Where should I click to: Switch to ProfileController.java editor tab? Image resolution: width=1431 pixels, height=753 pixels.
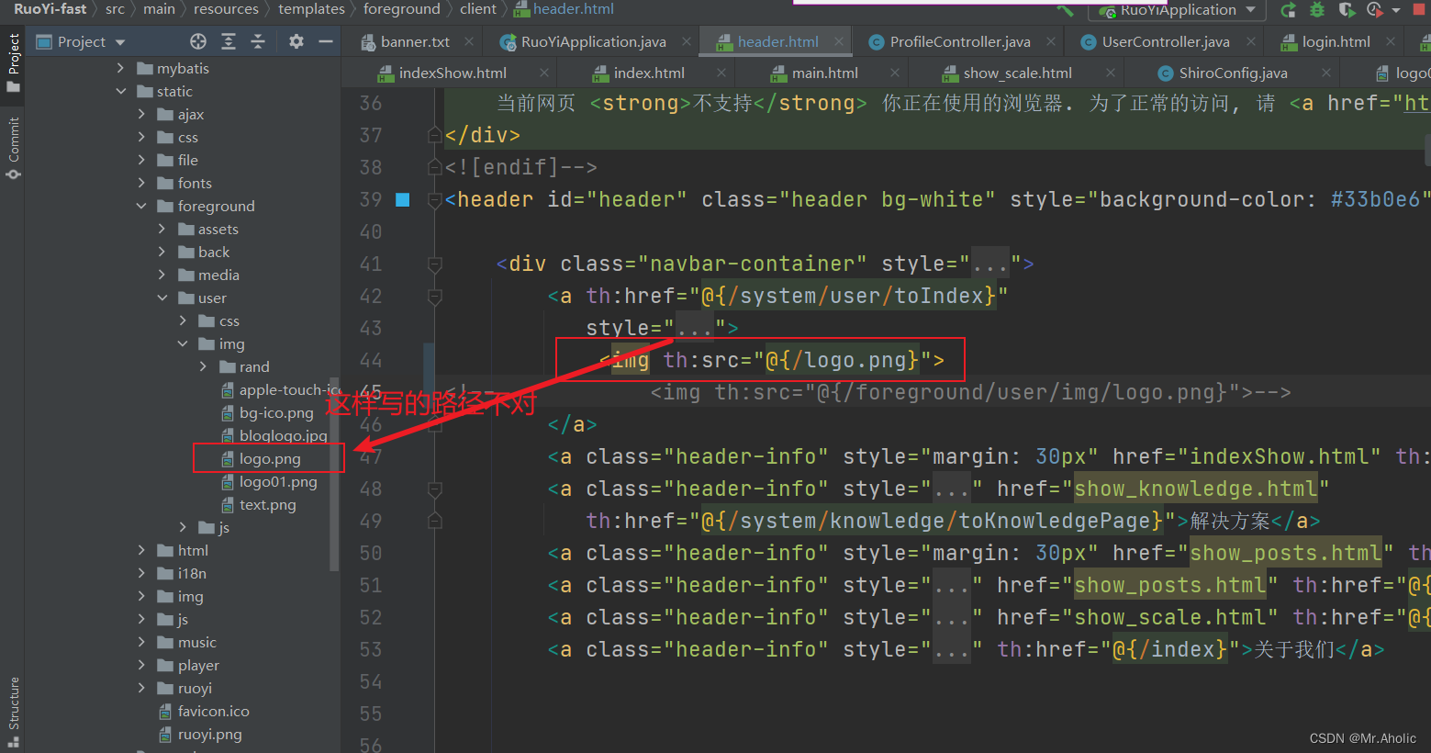[x=960, y=41]
